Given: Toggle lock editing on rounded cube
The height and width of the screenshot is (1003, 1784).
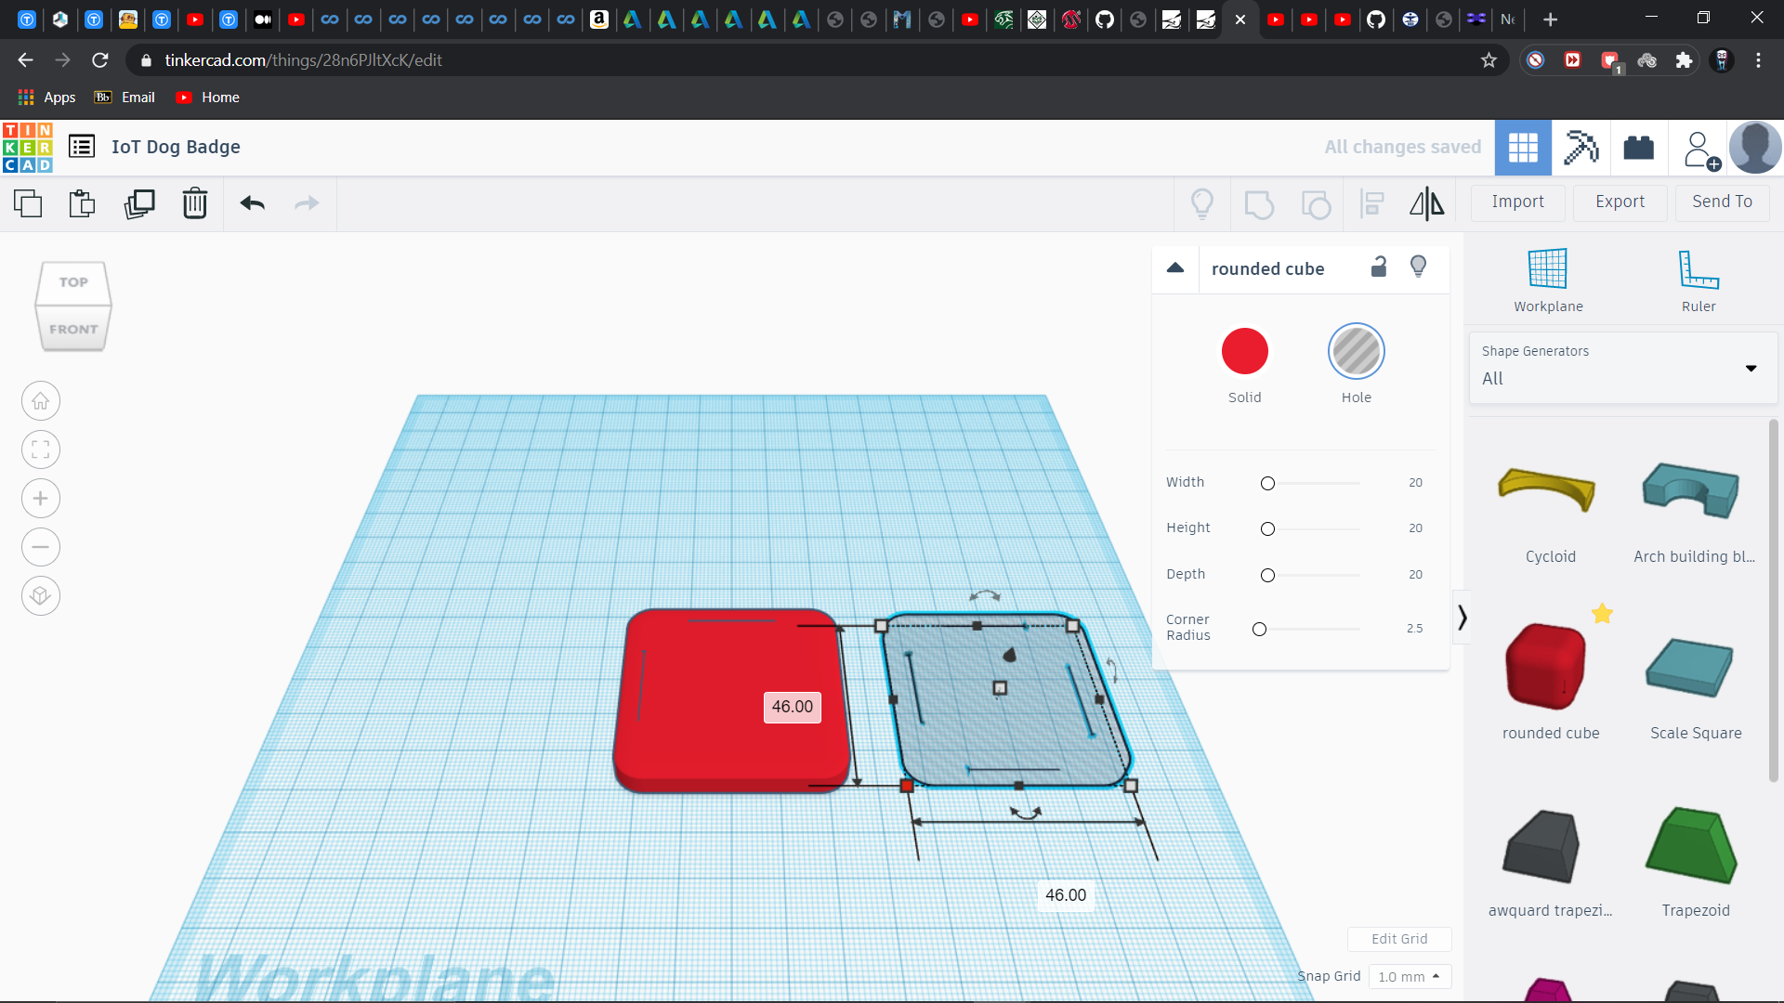Looking at the screenshot, I should 1379,267.
